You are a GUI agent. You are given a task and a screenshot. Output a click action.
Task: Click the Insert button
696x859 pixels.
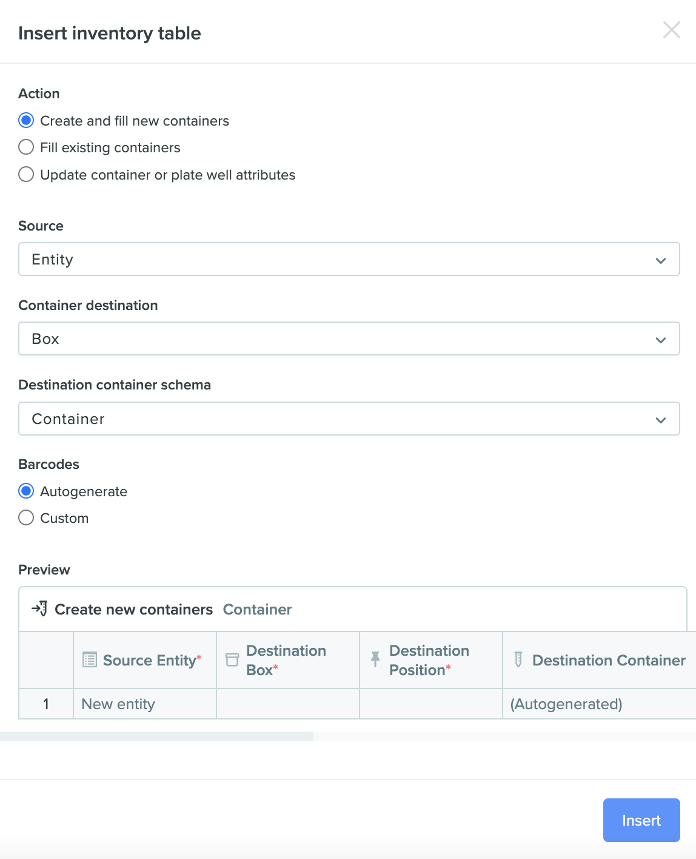[641, 820]
